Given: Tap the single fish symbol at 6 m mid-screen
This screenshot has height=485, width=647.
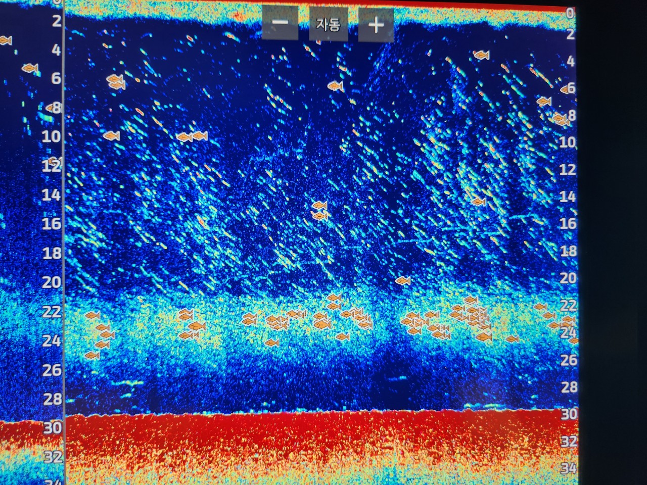Looking at the screenshot, I should (335, 86).
